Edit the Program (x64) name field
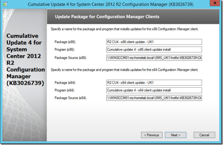Screen dimensions: 223x145 click(x=154, y=90)
